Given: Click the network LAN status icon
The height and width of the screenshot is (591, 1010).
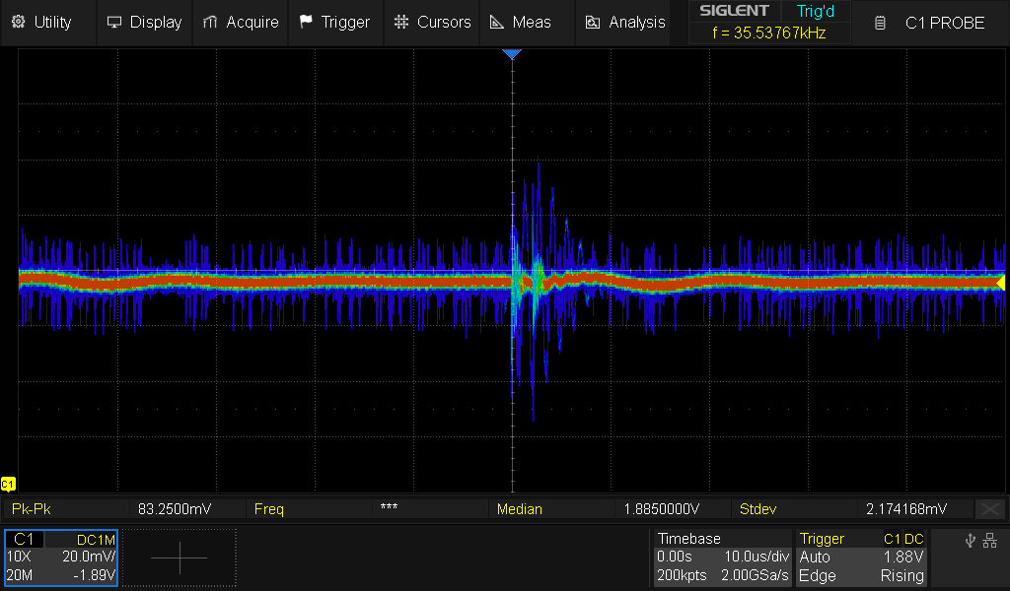Looking at the screenshot, I should click(x=990, y=540).
